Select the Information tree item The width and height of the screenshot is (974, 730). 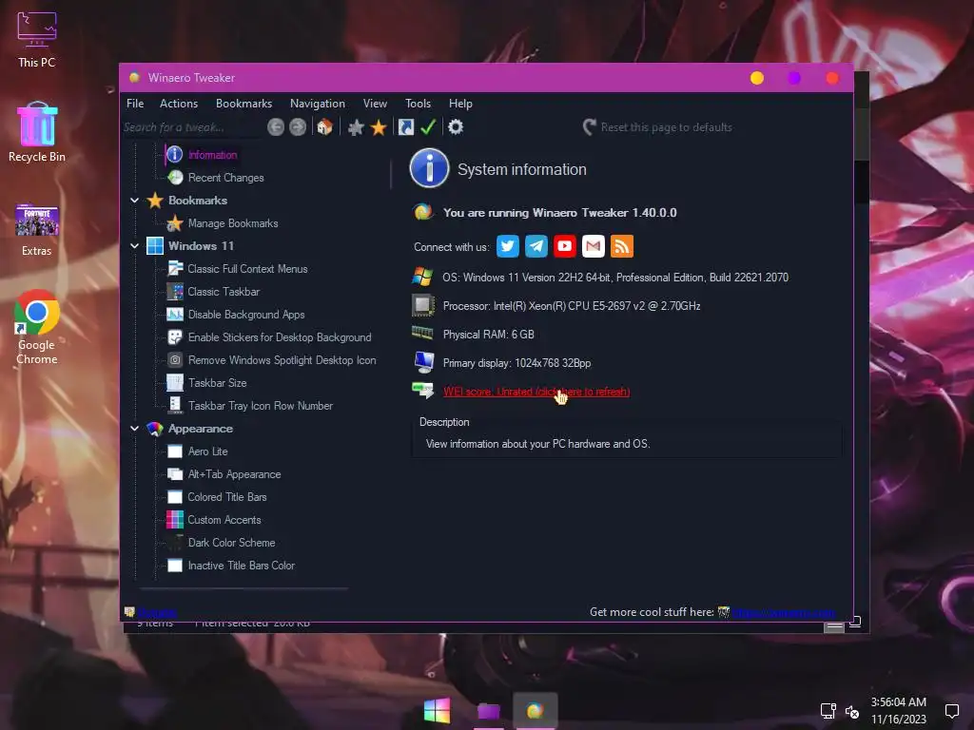tap(212, 155)
